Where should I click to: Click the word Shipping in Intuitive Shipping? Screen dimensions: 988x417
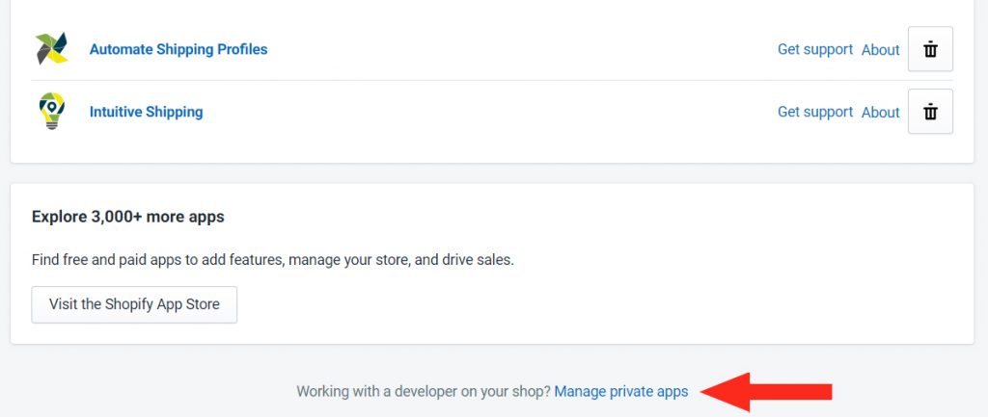coord(174,112)
